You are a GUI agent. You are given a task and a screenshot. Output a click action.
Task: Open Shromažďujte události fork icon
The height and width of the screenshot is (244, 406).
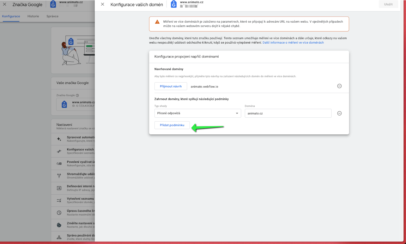(59, 176)
